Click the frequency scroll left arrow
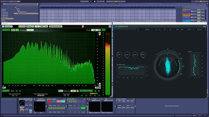 [x=4, y=87]
